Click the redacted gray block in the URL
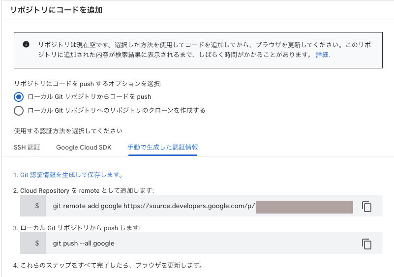 coord(305,206)
